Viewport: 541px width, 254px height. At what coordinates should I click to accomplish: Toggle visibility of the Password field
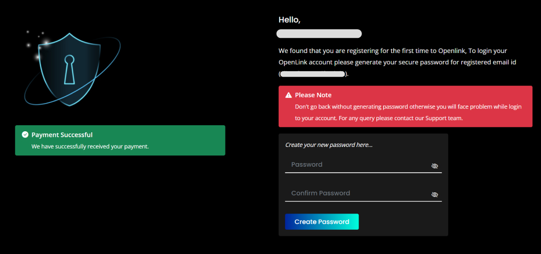435,166
